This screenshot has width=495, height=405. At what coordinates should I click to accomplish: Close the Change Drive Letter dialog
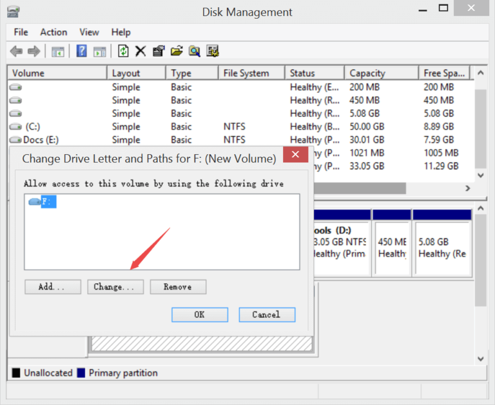click(x=295, y=155)
